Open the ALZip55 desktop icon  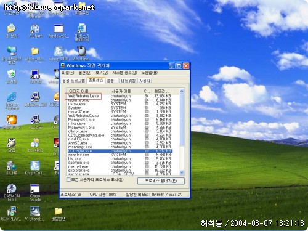coord(35,122)
